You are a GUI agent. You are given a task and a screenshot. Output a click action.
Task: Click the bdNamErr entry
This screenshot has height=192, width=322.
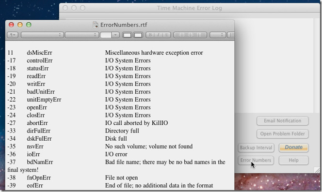[x=40, y=162]
